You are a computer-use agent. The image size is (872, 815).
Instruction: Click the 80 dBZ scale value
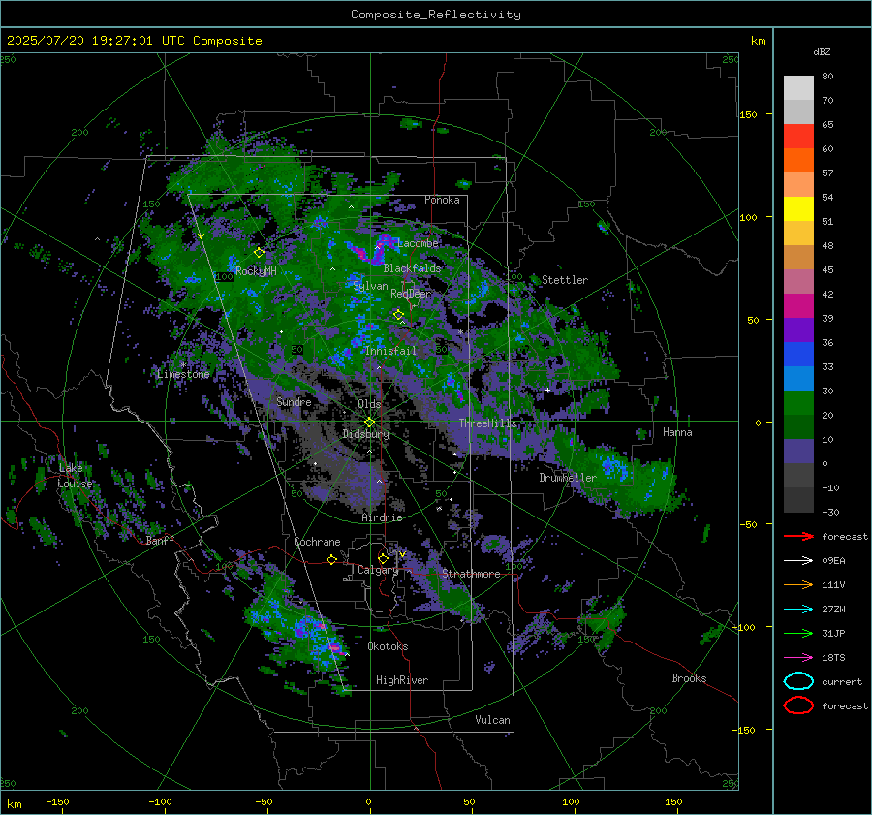(x=827, y=77)
